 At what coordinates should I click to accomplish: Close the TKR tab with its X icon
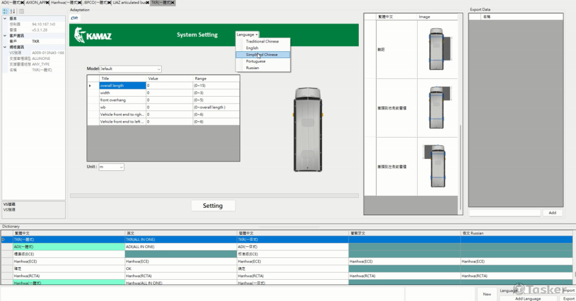[x=172, y=3]
